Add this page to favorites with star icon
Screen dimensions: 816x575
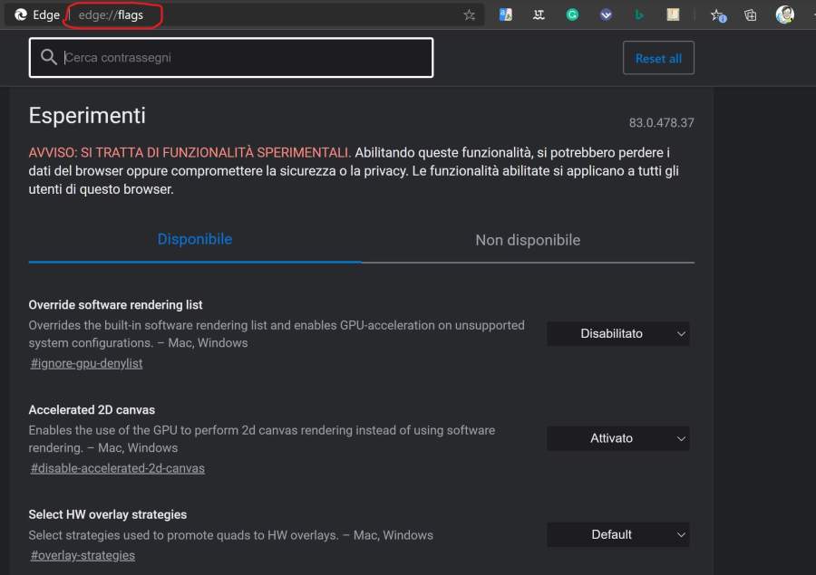469,15
